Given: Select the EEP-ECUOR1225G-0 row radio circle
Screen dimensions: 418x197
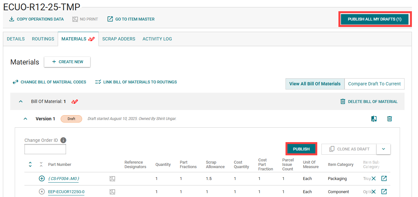Looking at the screenshot, I should (x=42, y=192).
